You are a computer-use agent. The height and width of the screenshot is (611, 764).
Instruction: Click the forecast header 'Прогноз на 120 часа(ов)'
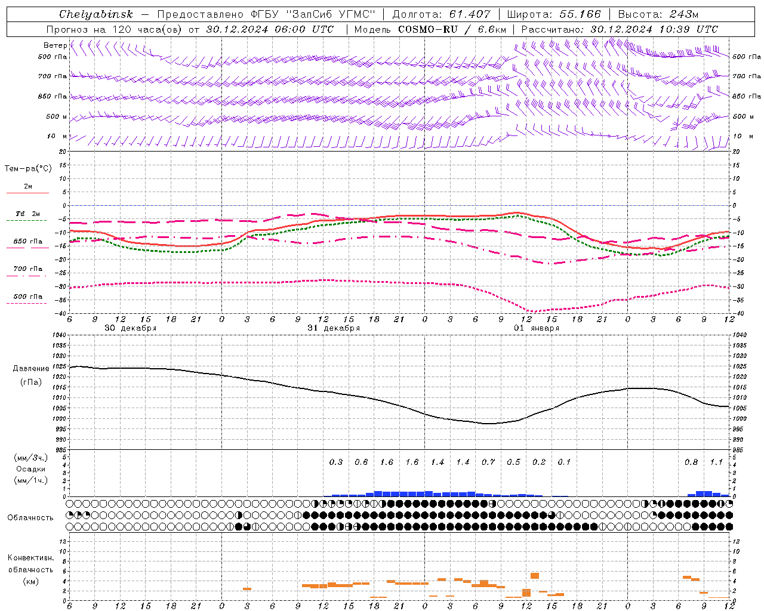click(115, 29)
